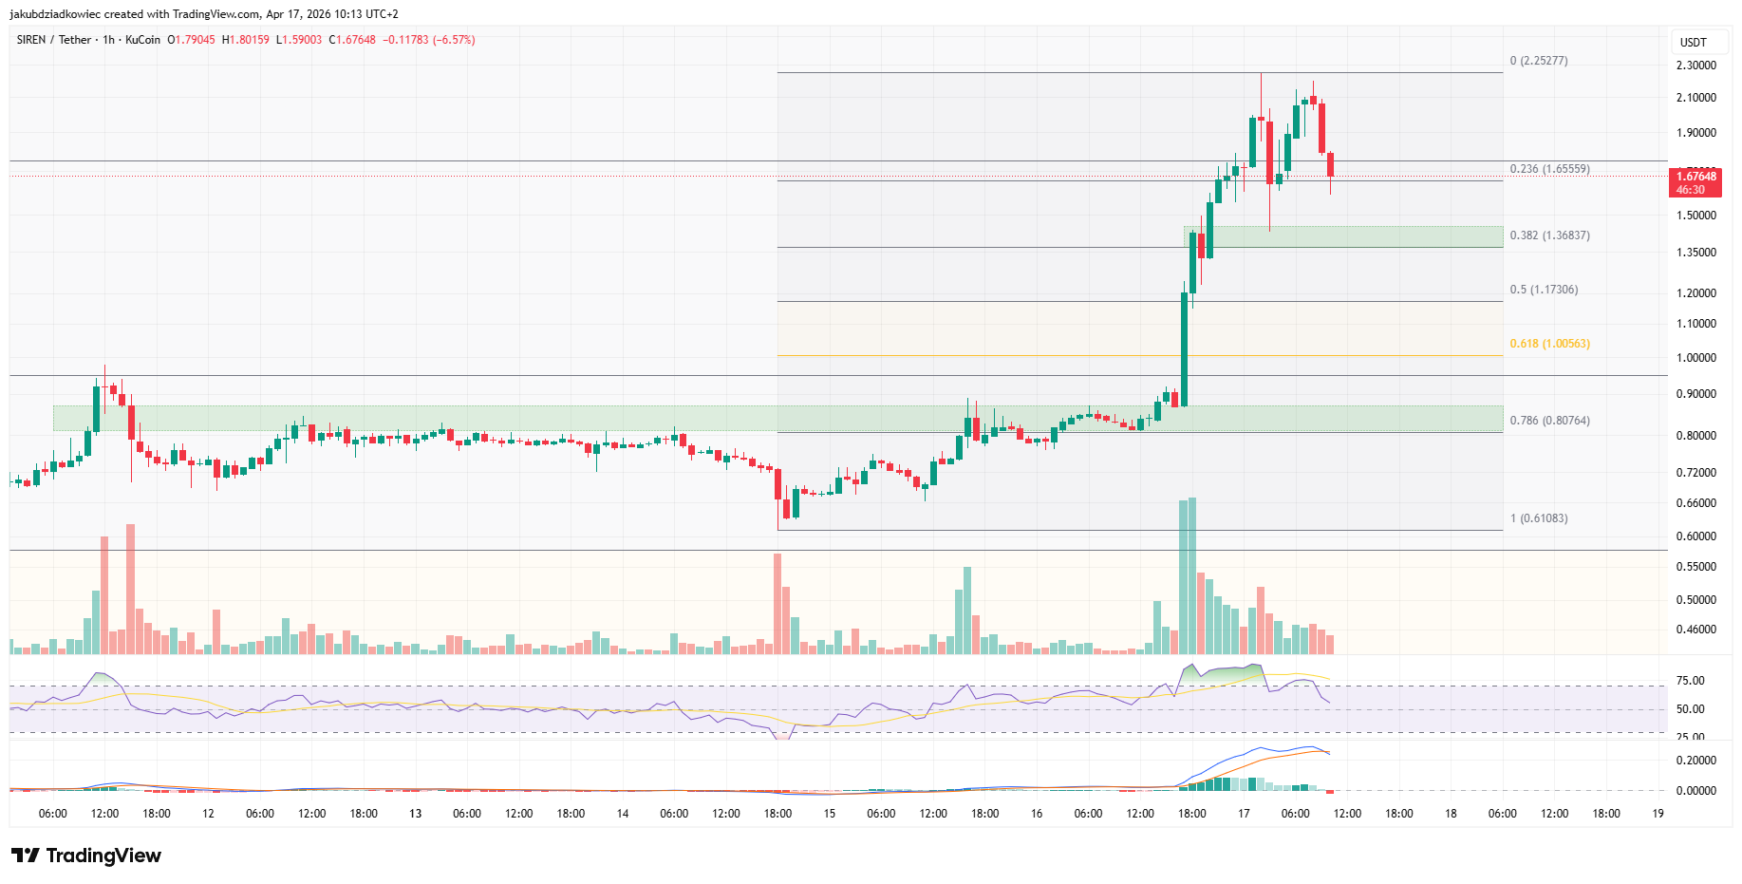Expand the SIREN / Tether symbol name
Image resolution: width=1742 pixels, height=884 pixels.
pos(52,40)
